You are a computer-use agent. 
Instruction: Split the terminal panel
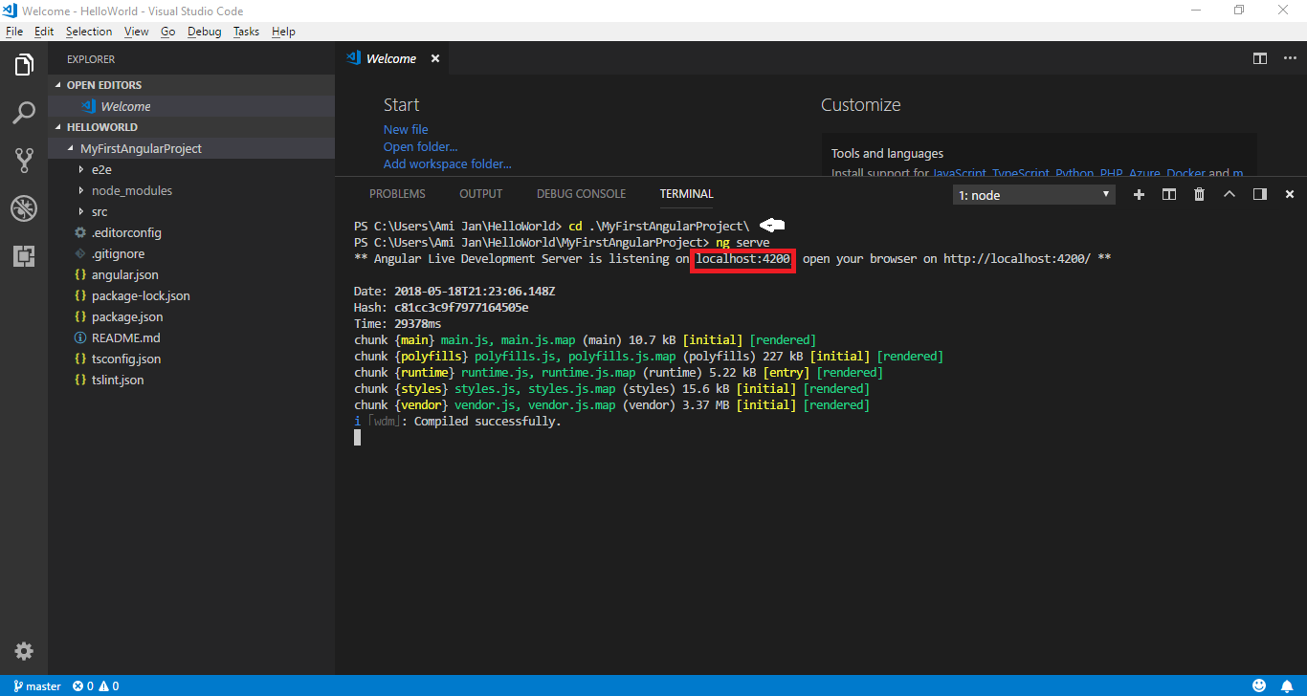point(1168,194)
